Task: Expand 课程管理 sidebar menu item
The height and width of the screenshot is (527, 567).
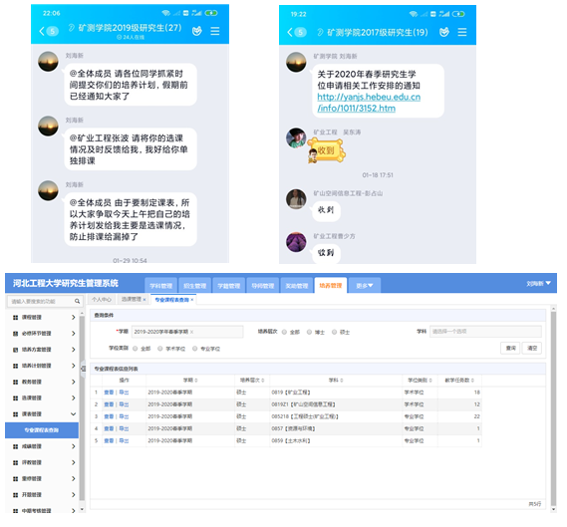Action: tap(44, 317)
